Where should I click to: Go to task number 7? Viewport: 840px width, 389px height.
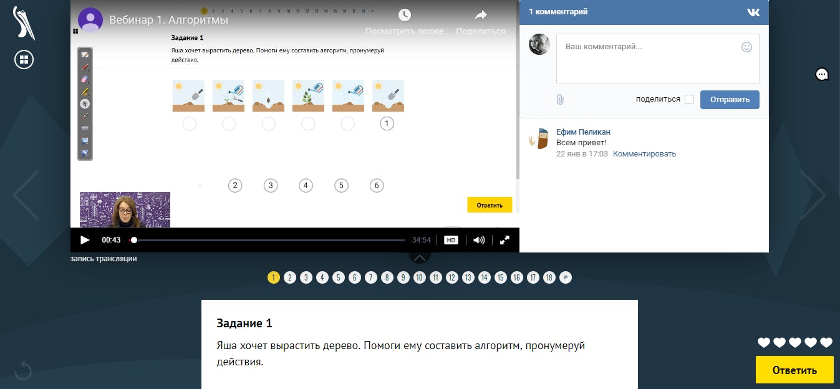371,277
